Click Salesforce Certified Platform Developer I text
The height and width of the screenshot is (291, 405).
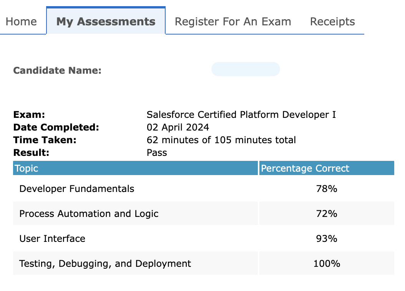coord(241,114)
